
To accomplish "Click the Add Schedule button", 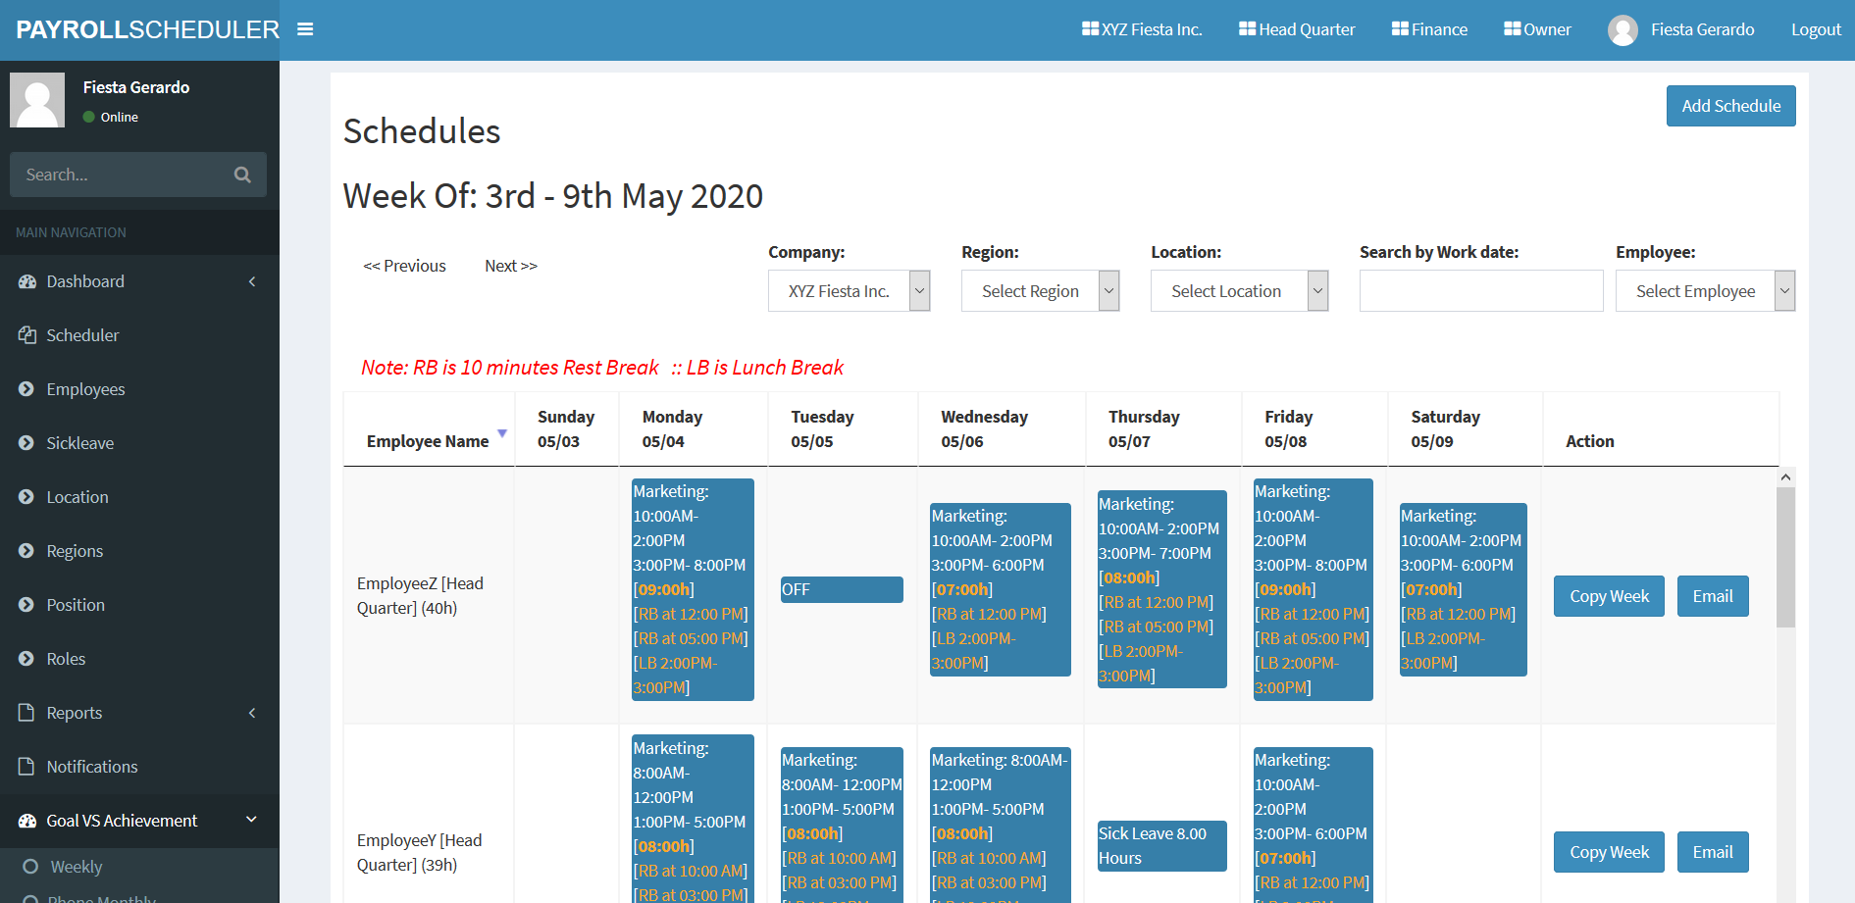I will [x=1730, y=106].
